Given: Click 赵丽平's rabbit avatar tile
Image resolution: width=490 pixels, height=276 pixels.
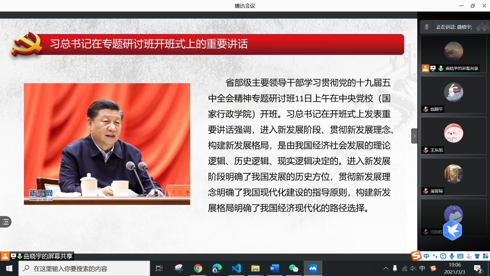Looking at the screenshot, I should (453, 93).
